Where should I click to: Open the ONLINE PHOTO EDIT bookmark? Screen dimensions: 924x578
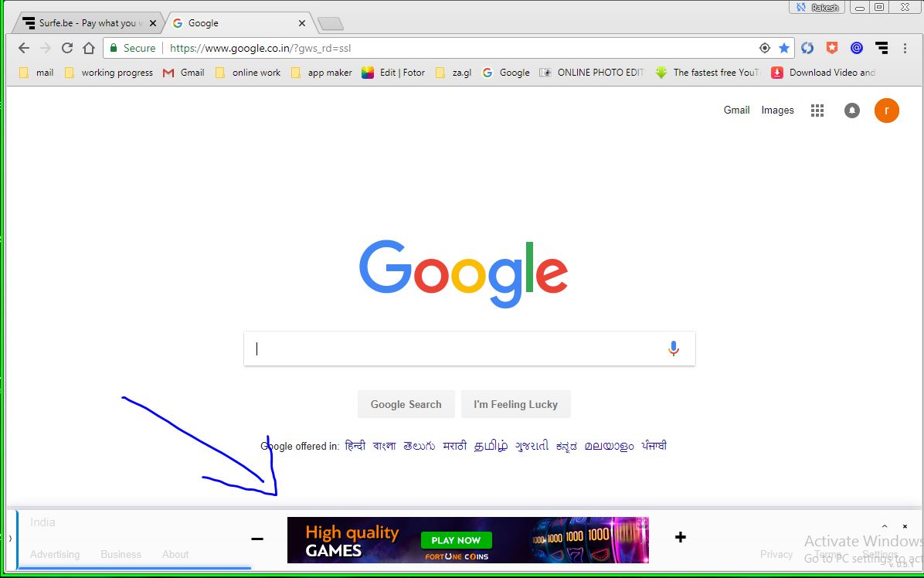pyautogui.click(x=593, y=73)
